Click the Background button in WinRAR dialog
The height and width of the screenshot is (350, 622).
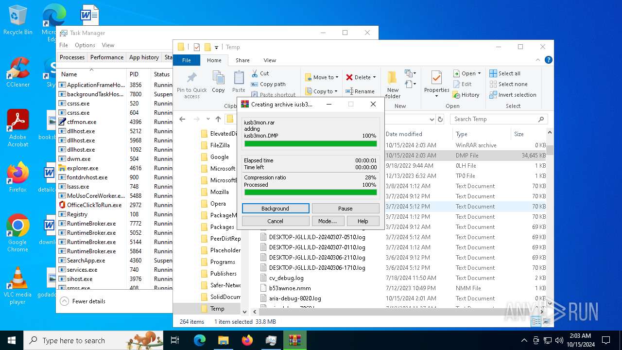[x=276, y=208]
